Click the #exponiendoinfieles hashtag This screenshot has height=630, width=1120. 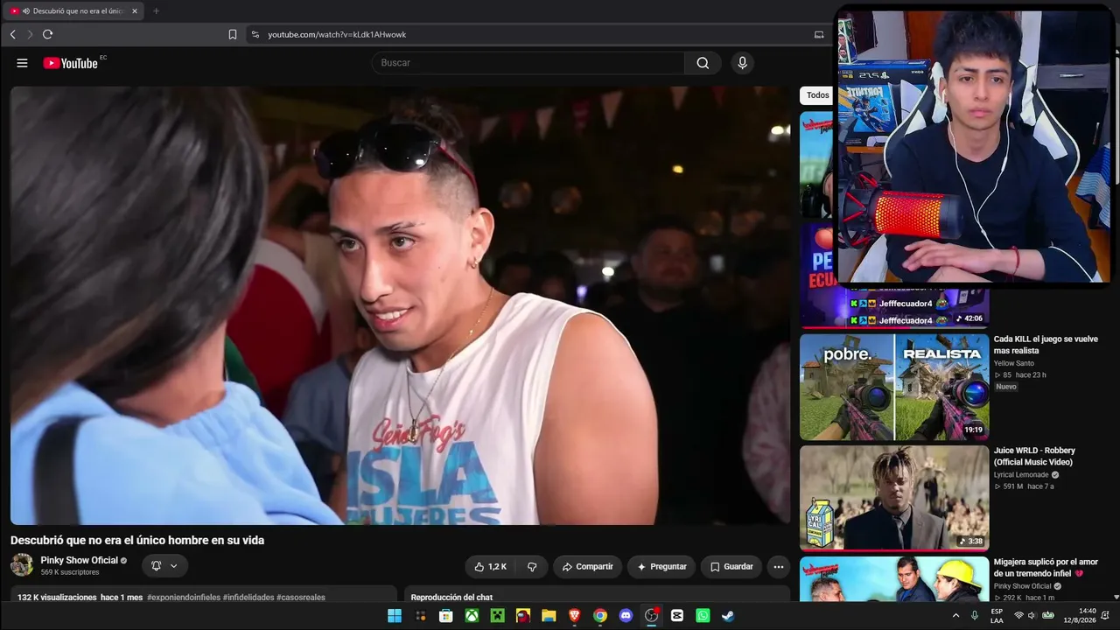click(183, 598)
